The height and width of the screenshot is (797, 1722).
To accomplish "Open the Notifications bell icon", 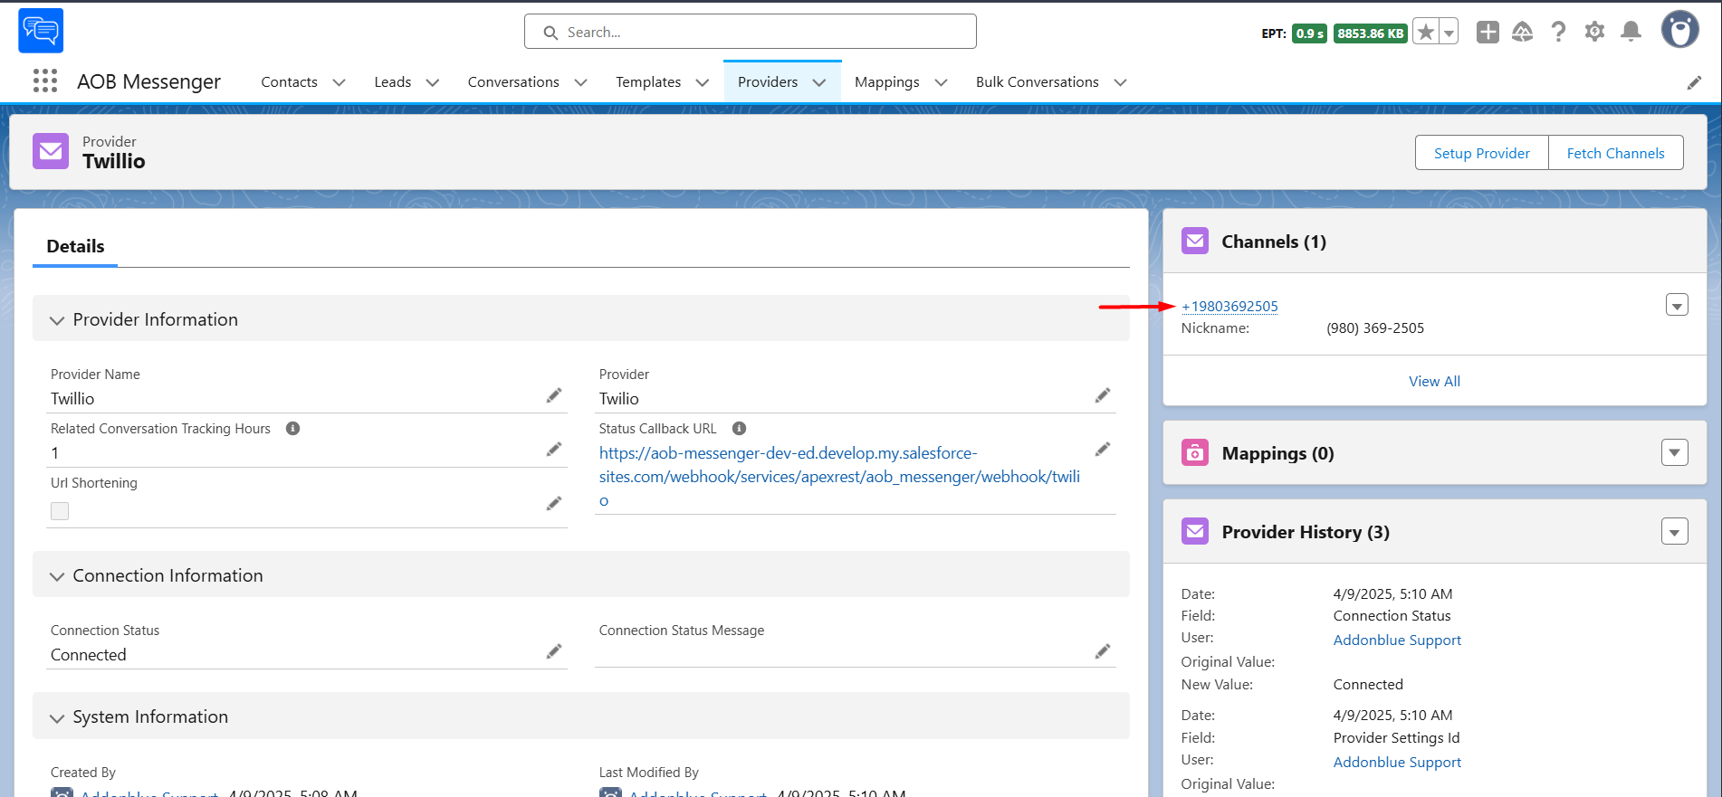I will click(1631, 33).
